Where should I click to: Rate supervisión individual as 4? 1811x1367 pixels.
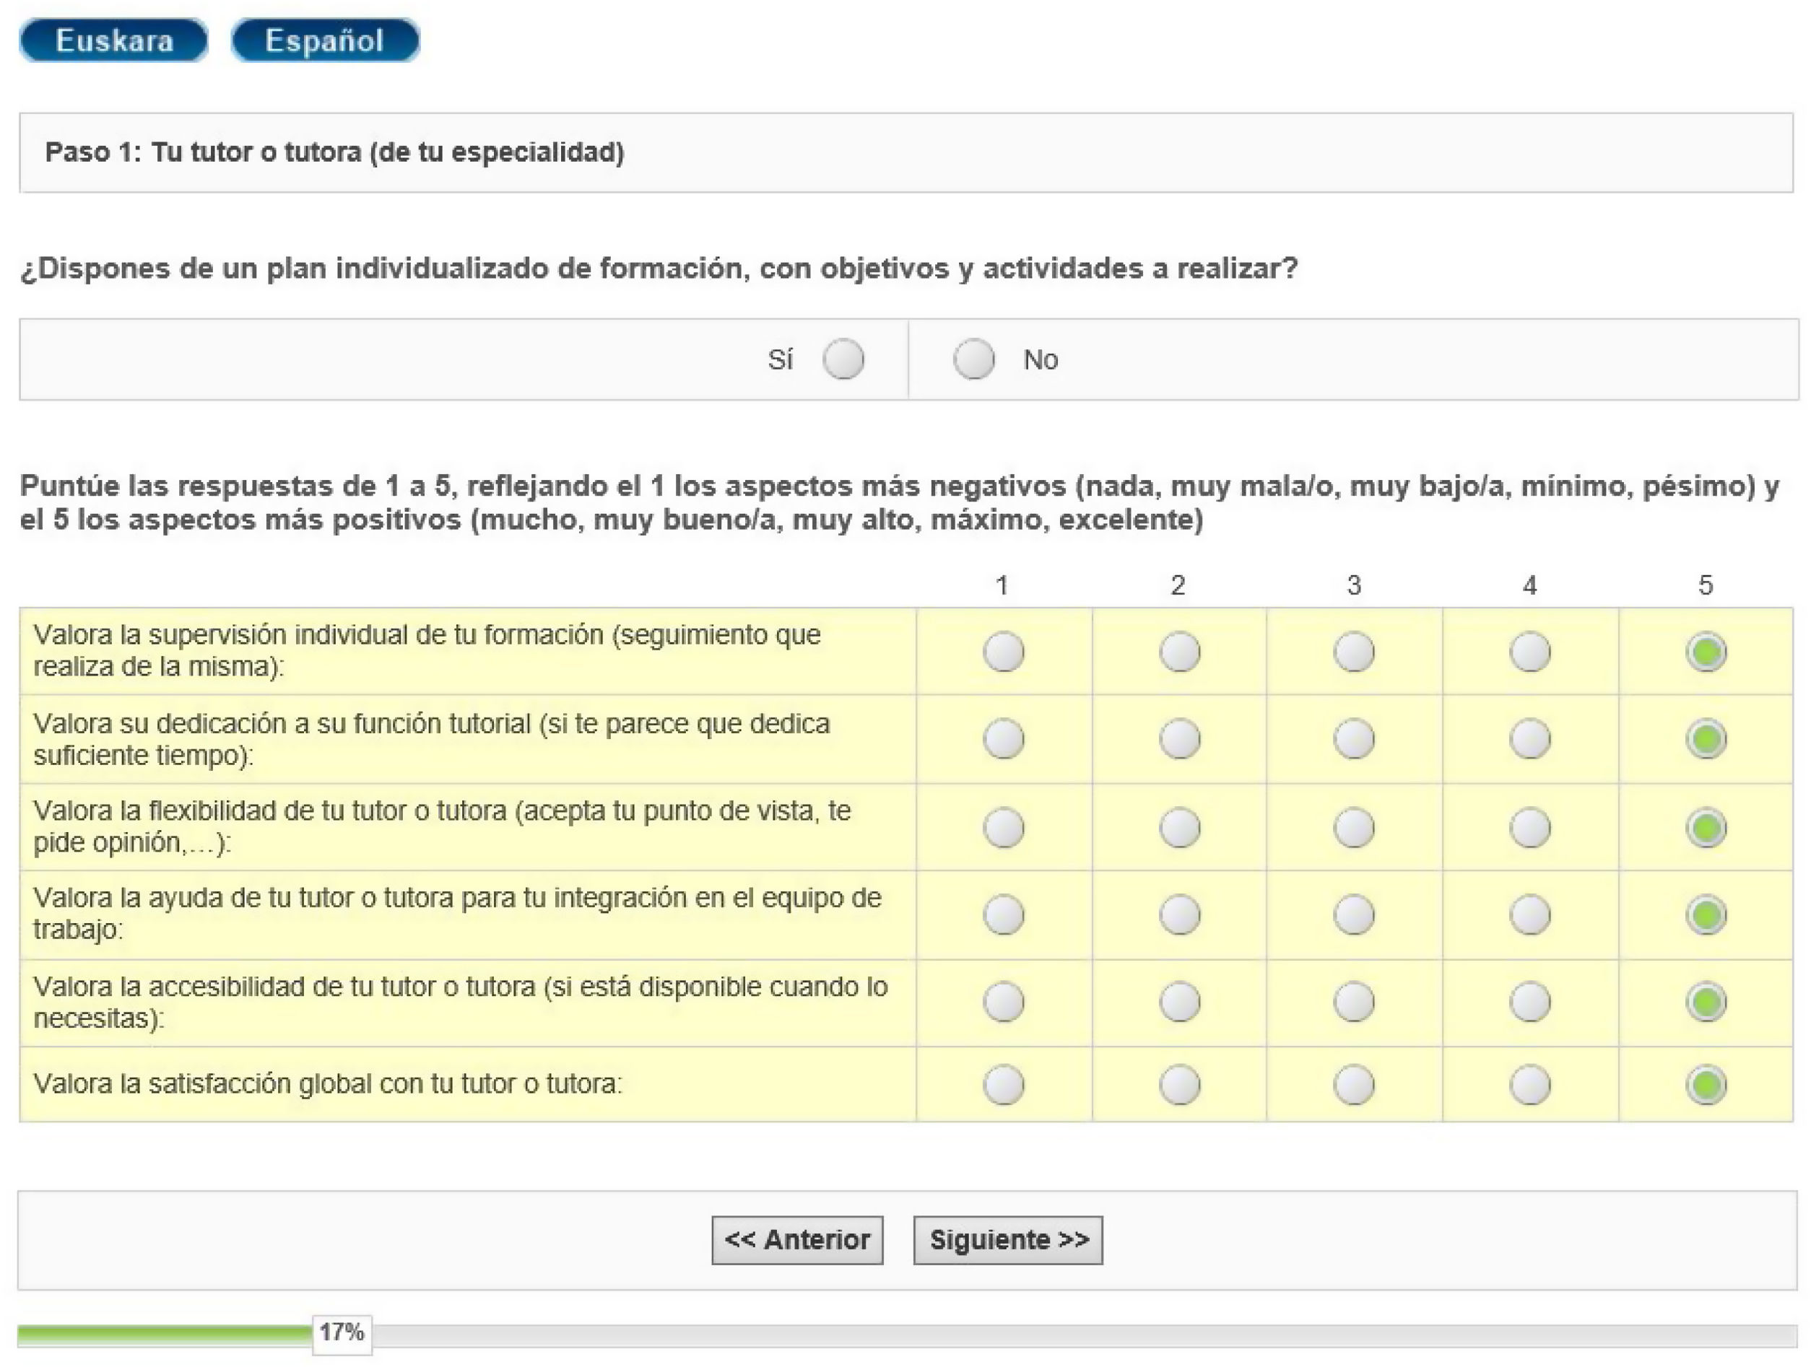pyautogui.click(x=1529, y=652)
